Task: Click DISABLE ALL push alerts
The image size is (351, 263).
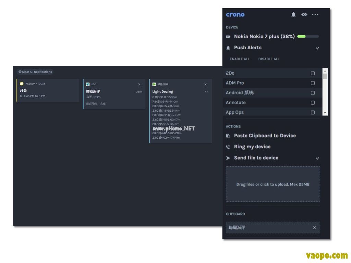Action: (269, 59)
